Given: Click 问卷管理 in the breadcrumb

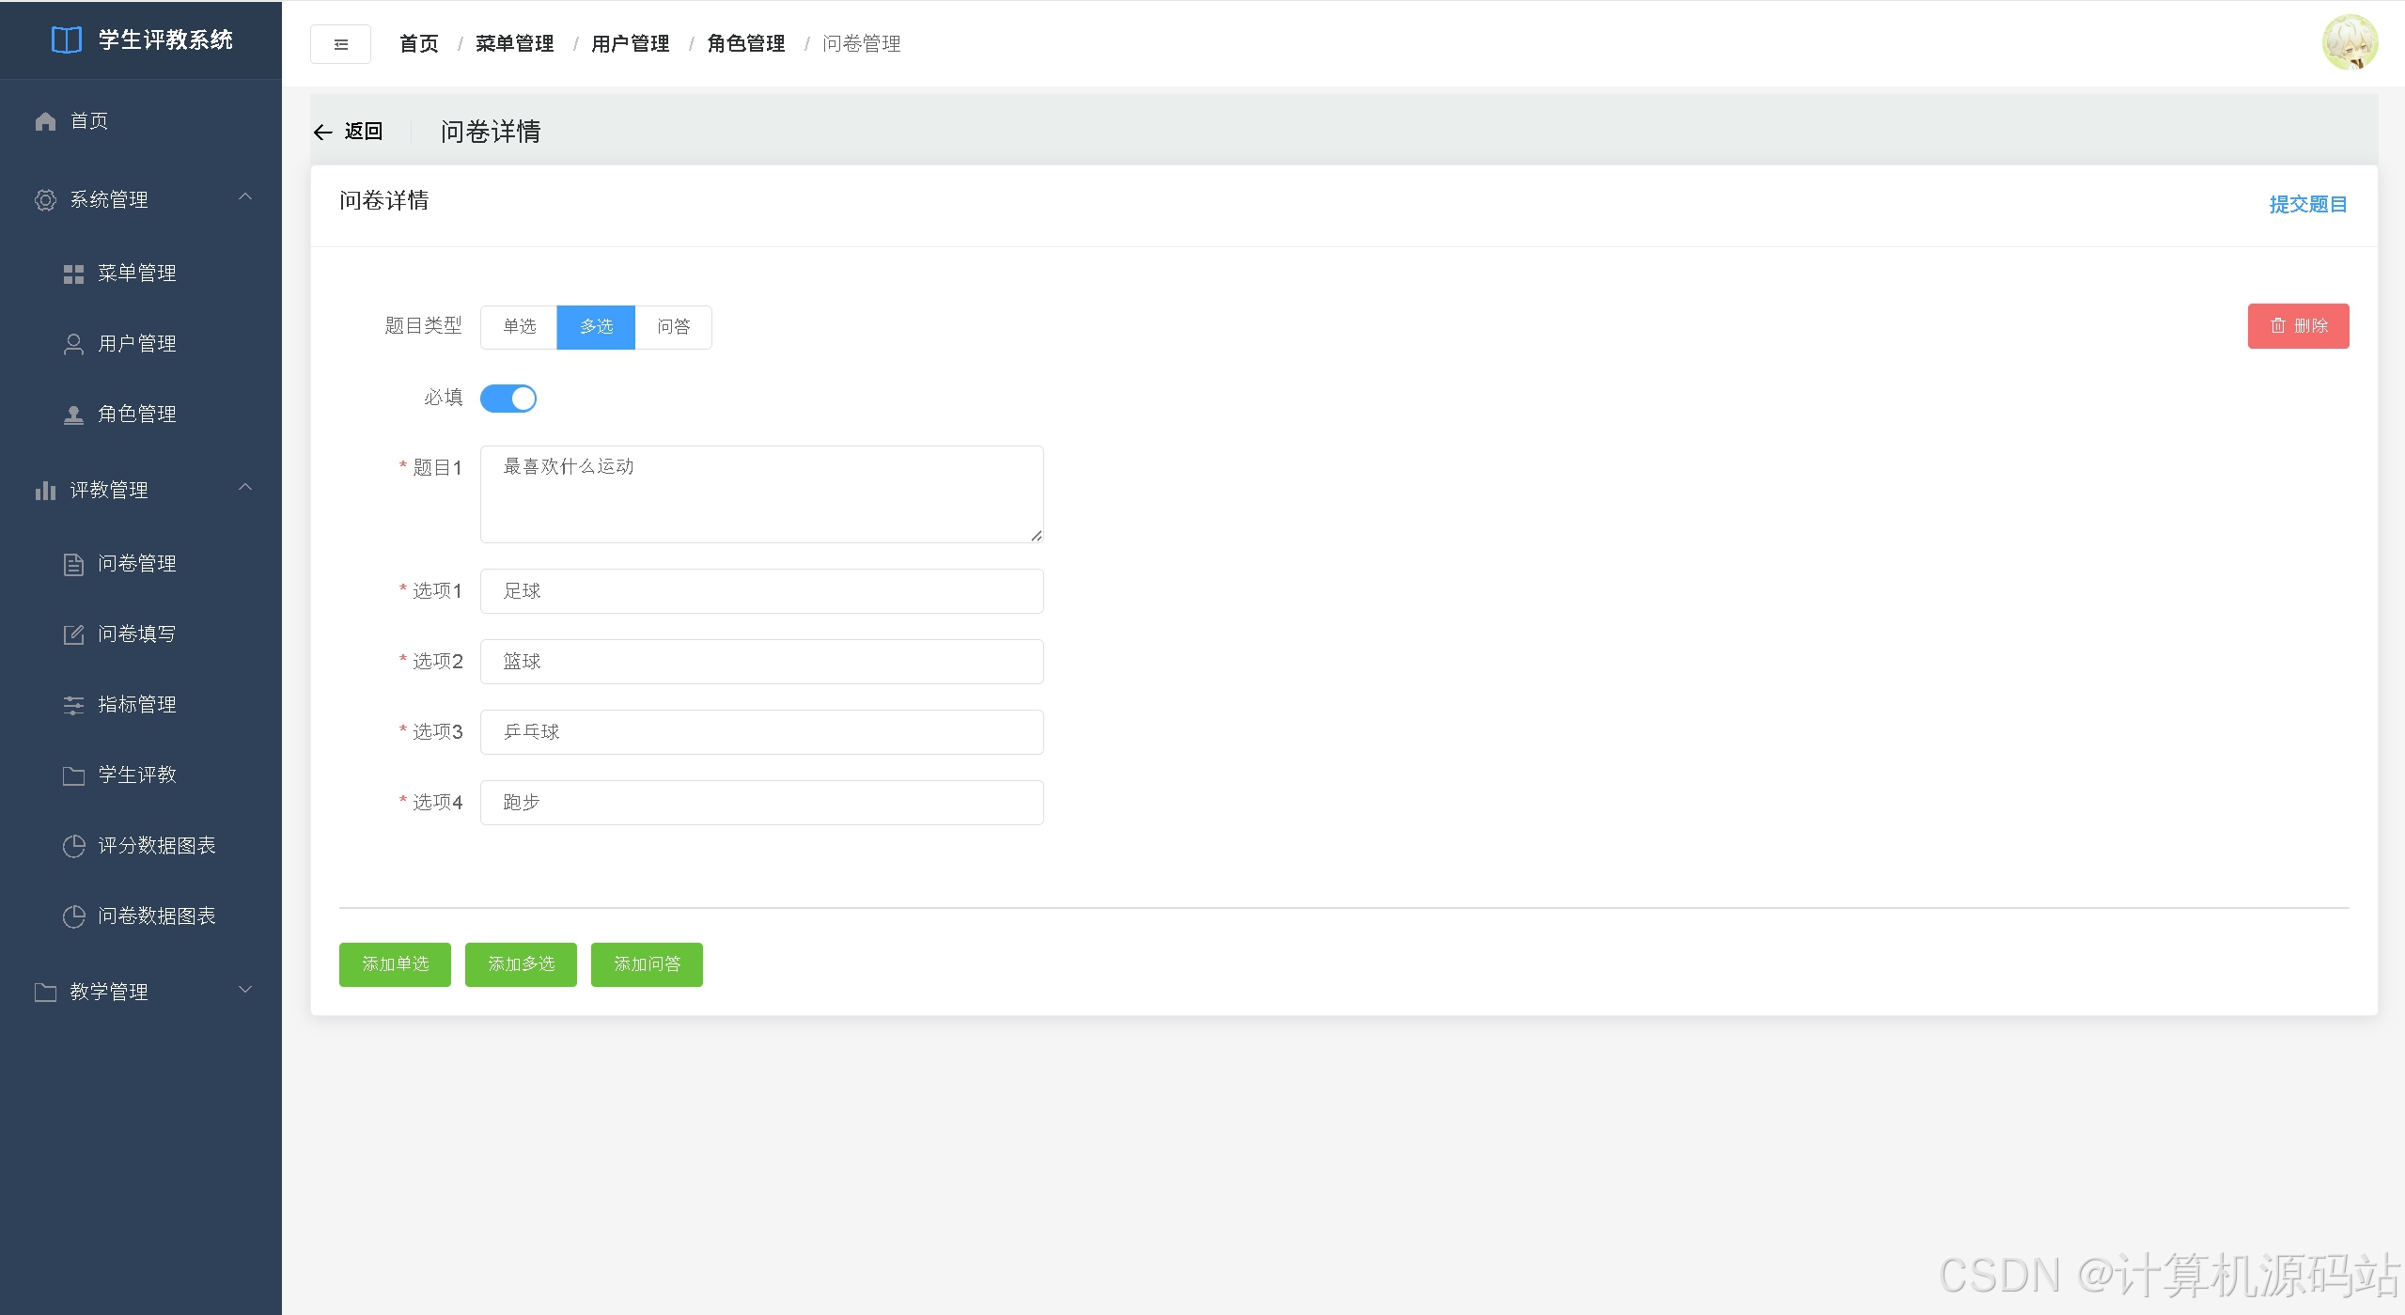Looking at the screenshot, I should point(861,44).
